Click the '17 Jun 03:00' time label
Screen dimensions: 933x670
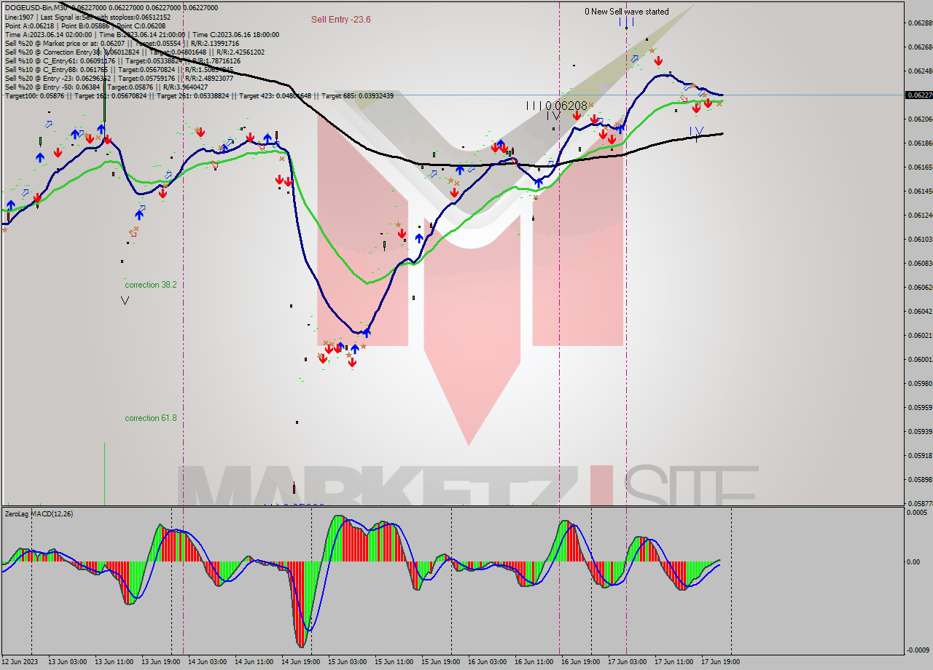tap(628, 662)
